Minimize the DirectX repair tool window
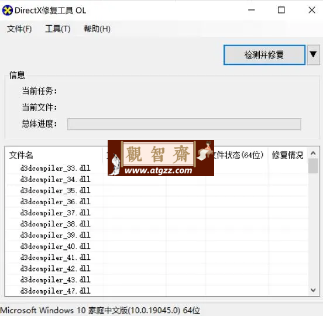323x316 pixels. (x=252, y=10)
